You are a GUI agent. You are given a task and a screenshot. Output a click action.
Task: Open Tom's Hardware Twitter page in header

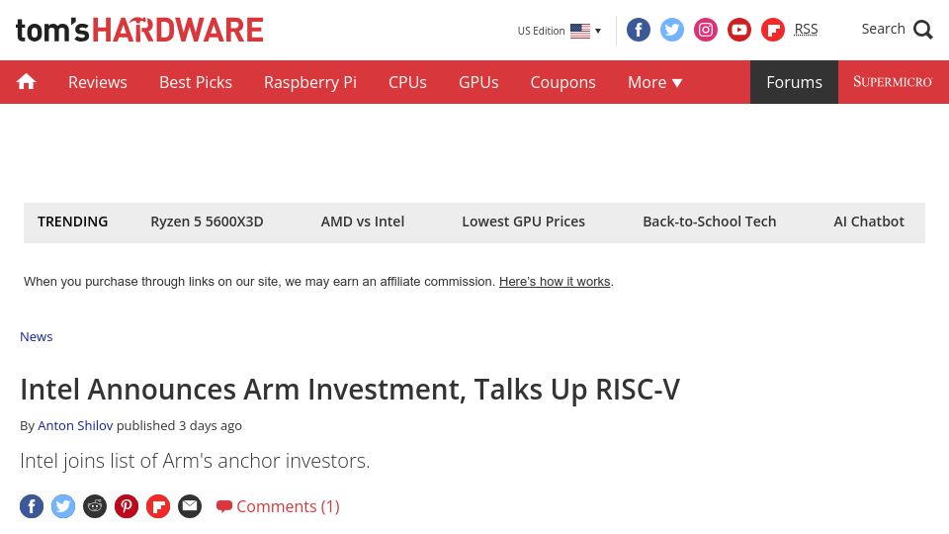(672, 30)
